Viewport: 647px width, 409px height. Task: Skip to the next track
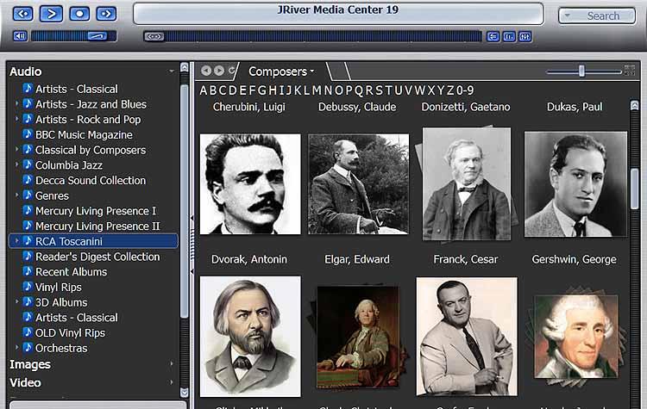pyautogui.click(x=106, y=14)
